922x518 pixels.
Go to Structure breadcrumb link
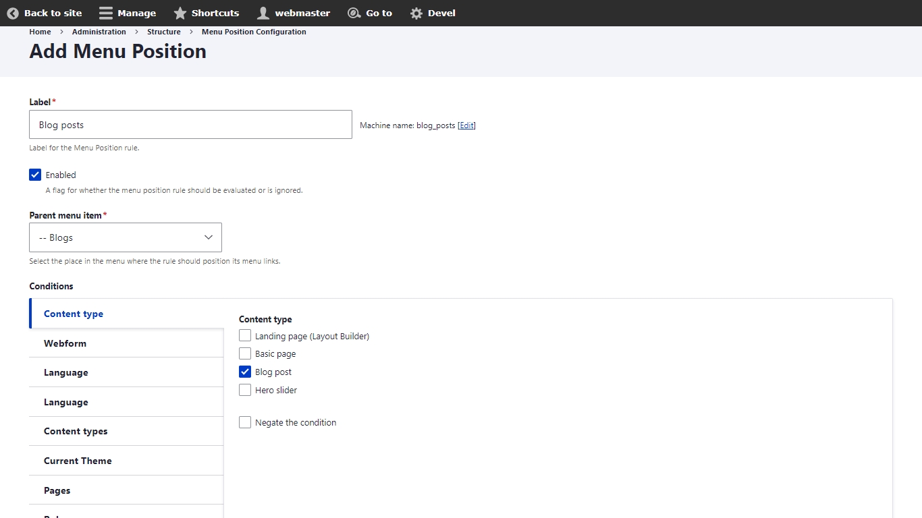click(164, 32)
